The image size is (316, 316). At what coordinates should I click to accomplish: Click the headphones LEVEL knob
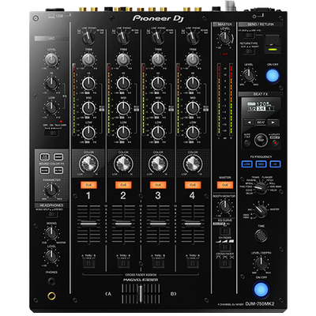(51, 256)
